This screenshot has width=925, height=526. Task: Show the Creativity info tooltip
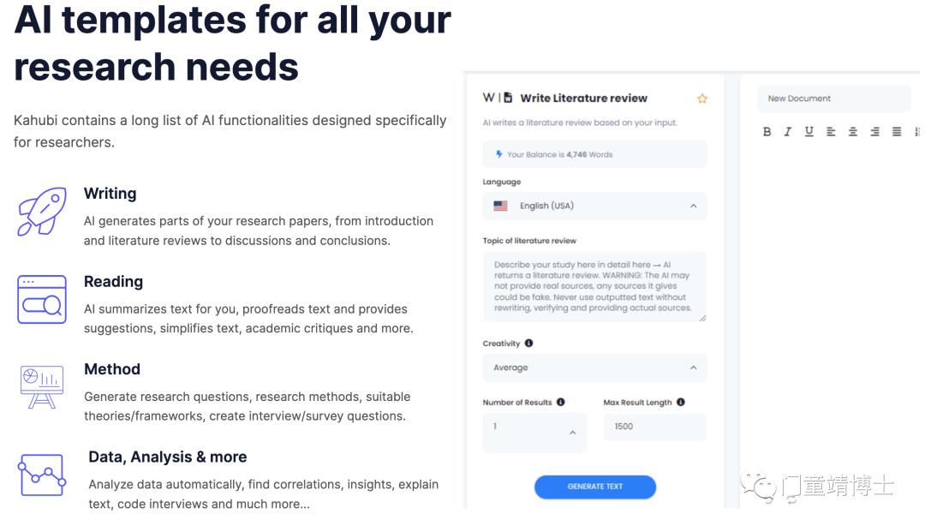pyautogui.click(x=528, y=343)
